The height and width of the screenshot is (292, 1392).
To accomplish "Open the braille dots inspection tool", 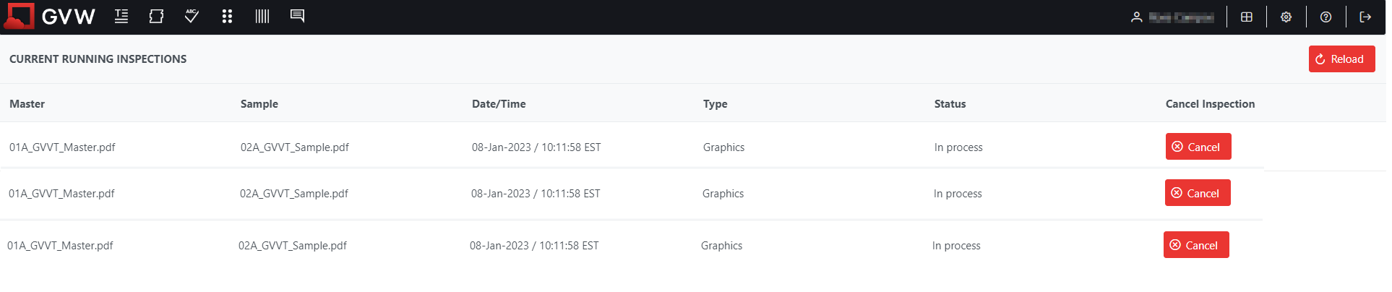I will pos(227,17).
